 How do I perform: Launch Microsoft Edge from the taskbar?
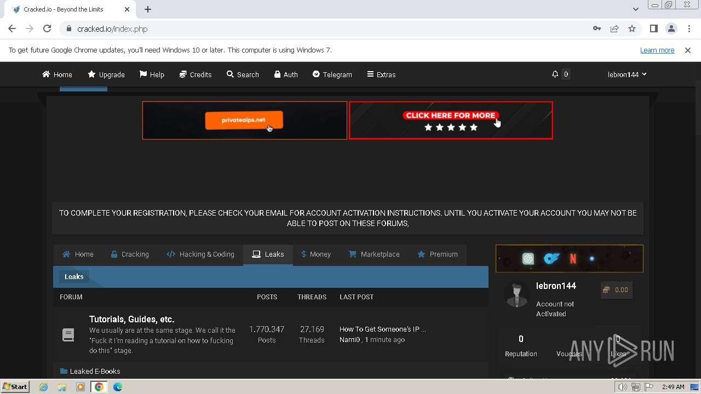118,387
